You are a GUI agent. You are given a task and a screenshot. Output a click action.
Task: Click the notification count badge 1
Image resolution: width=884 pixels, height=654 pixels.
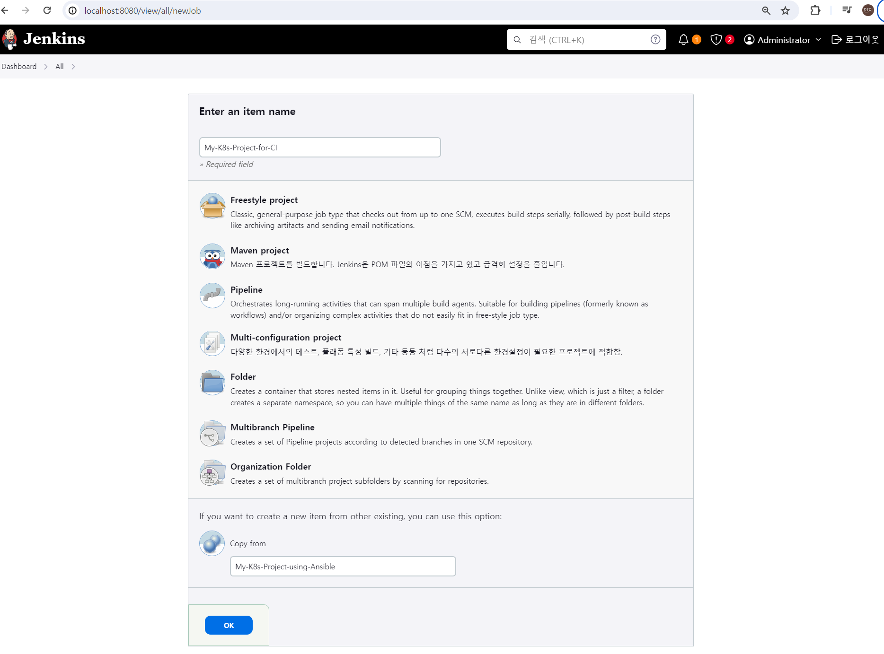697,40
